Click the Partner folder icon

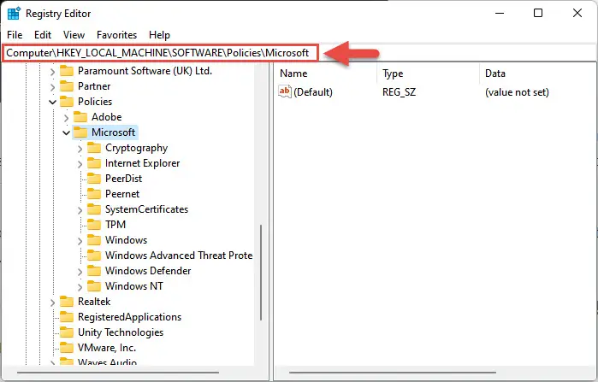pos(67,86)
